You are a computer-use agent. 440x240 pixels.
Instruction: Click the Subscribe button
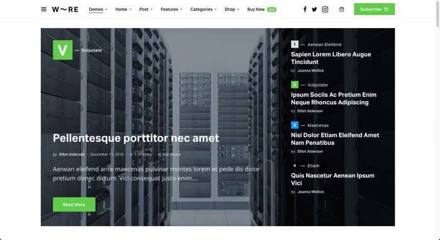pyautogui.click(x=374, y=9)
